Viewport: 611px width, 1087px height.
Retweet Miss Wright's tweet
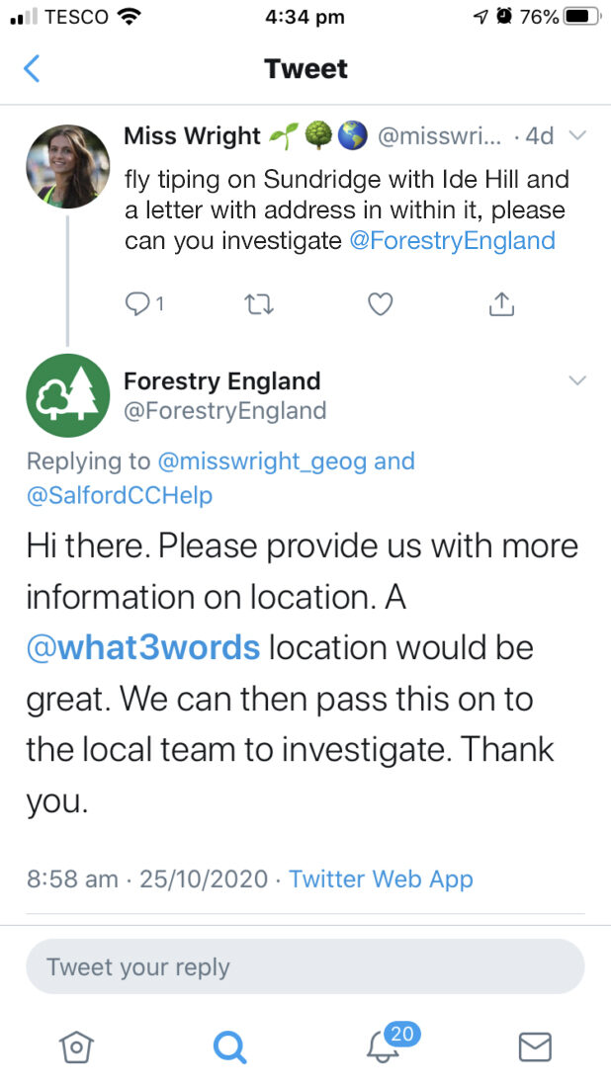pos(260,304)
